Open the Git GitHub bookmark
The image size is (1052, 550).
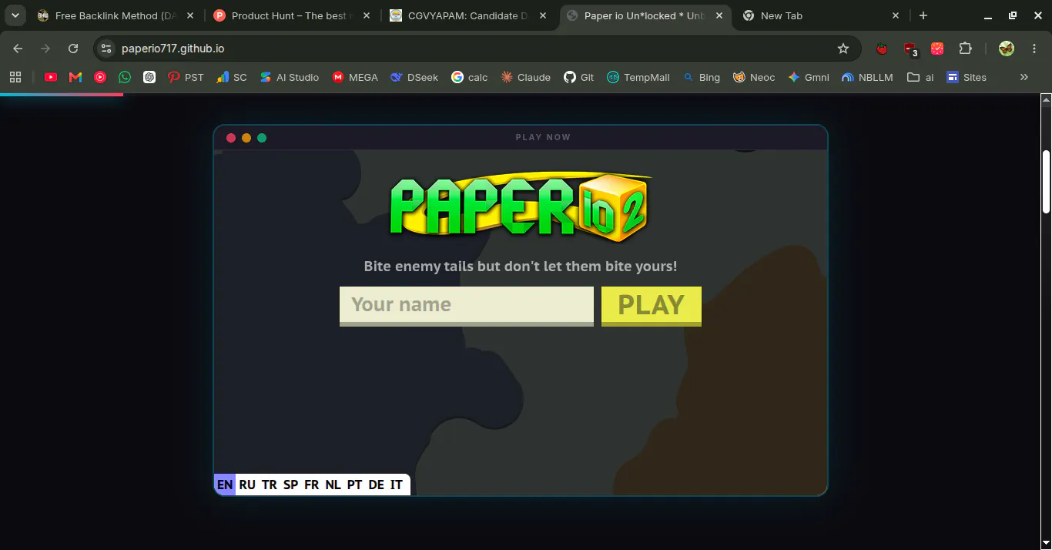(x=579, y=77)
